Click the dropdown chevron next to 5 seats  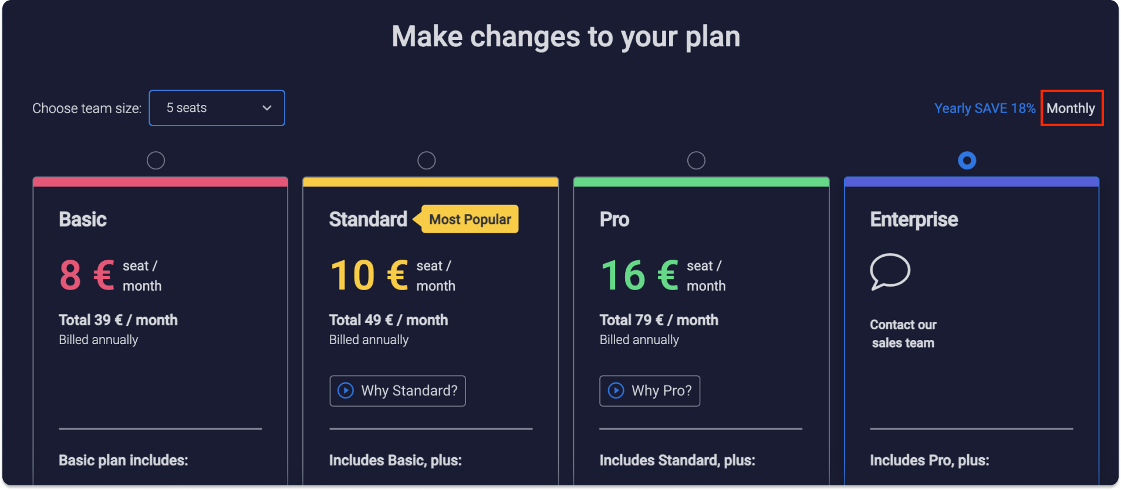point(266,108)
